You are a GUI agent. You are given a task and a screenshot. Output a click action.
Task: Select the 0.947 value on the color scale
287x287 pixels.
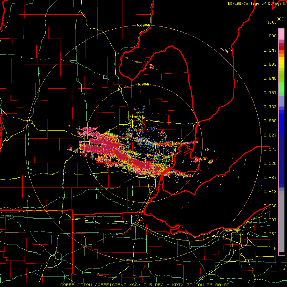(x=270, y=50)
